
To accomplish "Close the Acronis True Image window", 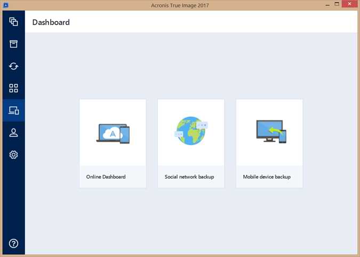I will [x=349, y=4].
